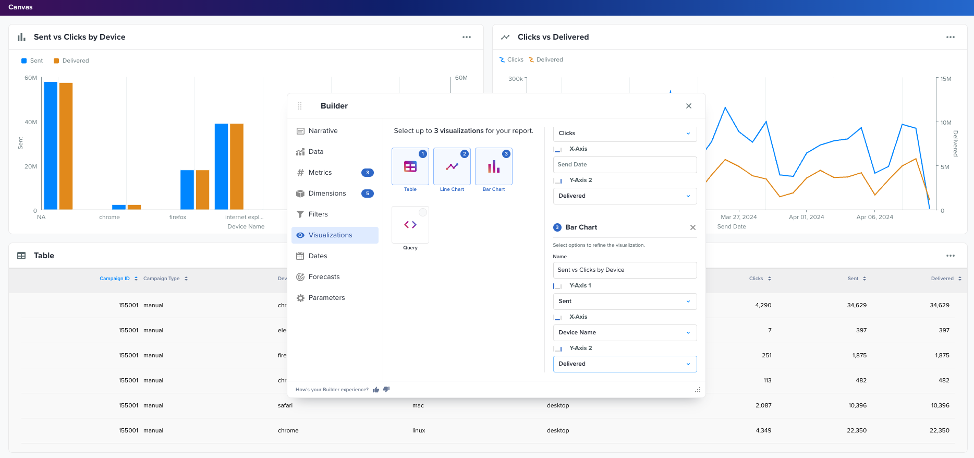Open the Bar Chart Y-Axis 2 Delivered dropdown
The image size is (974, 458).
pyautogui.click(x=625, y=364)
